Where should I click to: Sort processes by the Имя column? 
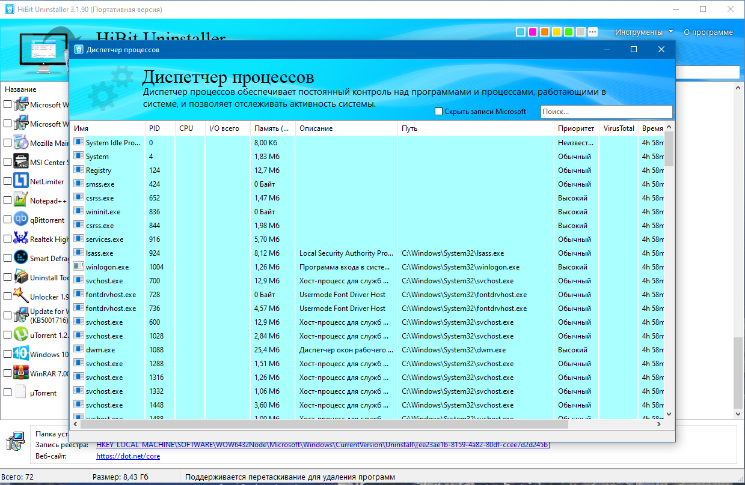tap(107, 128)
